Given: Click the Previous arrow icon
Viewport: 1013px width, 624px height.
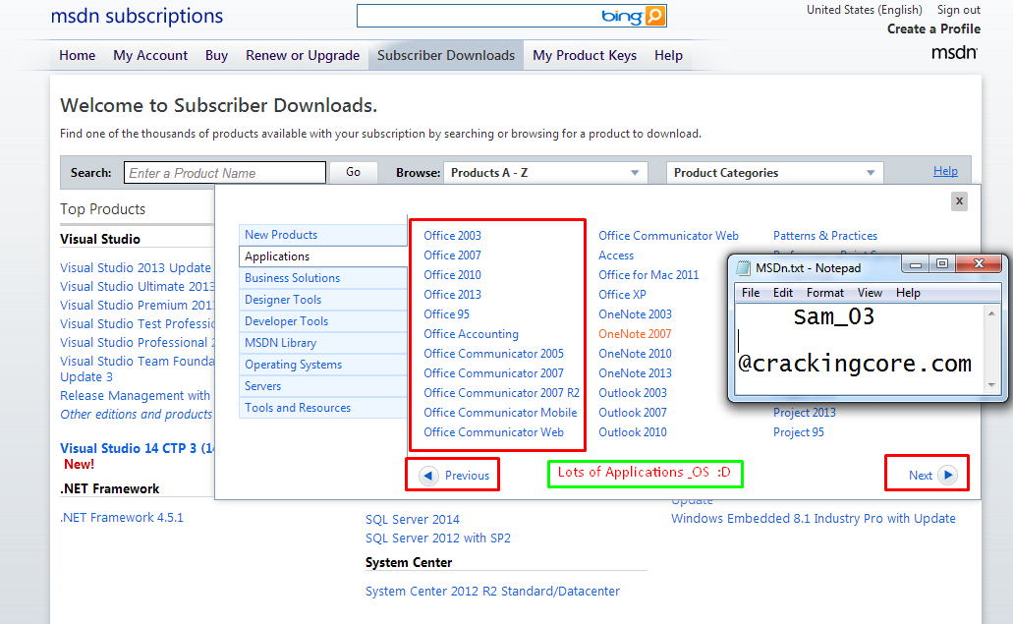Looking at the screenshot, I should (427, 476).
